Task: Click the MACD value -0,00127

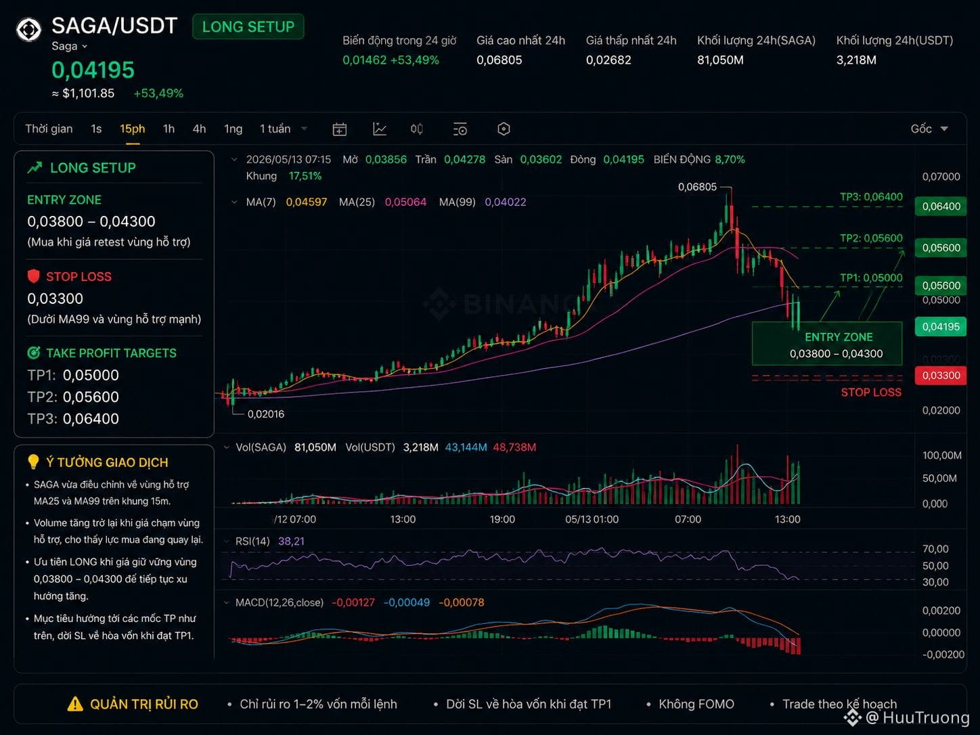Action: 353,602
